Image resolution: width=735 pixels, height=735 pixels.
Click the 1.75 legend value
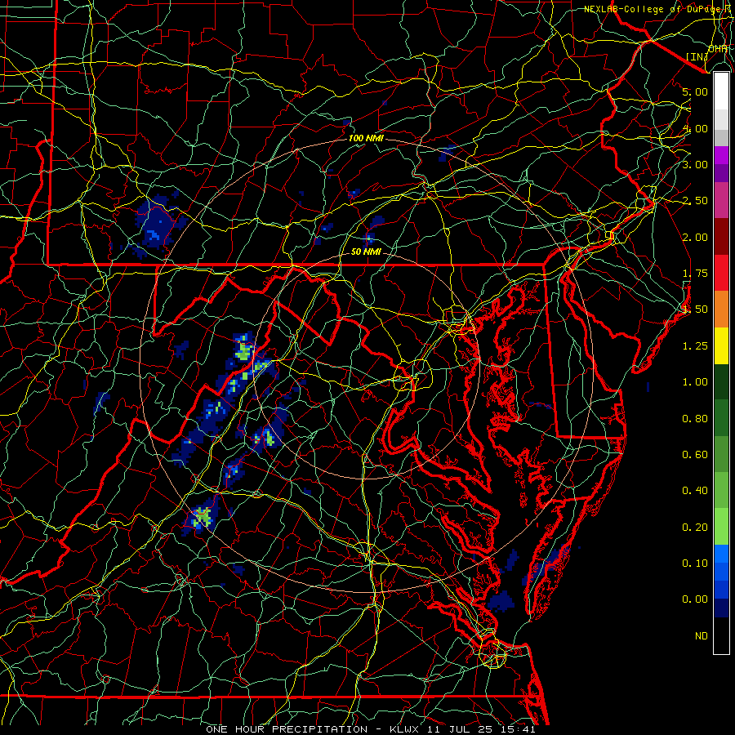tap(695, 274)
